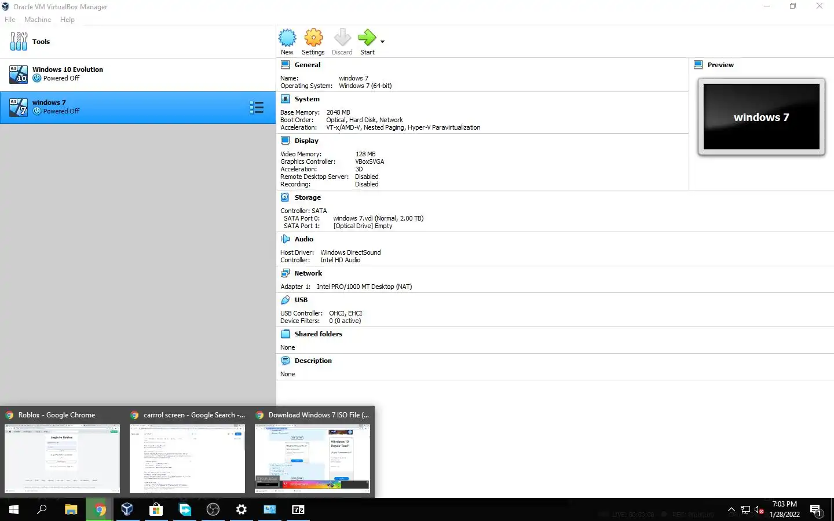Select the Tools entry in sidebar
The image size is (834, 521).
[x=138, y=42]
